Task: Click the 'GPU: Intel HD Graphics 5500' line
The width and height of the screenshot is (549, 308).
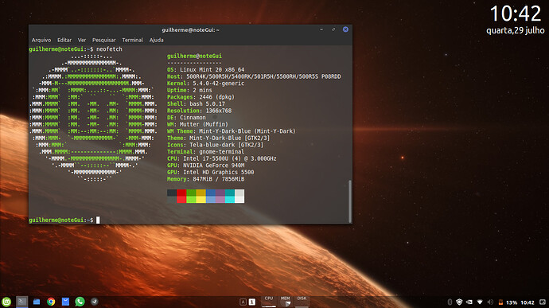Action: click(210, 172)
